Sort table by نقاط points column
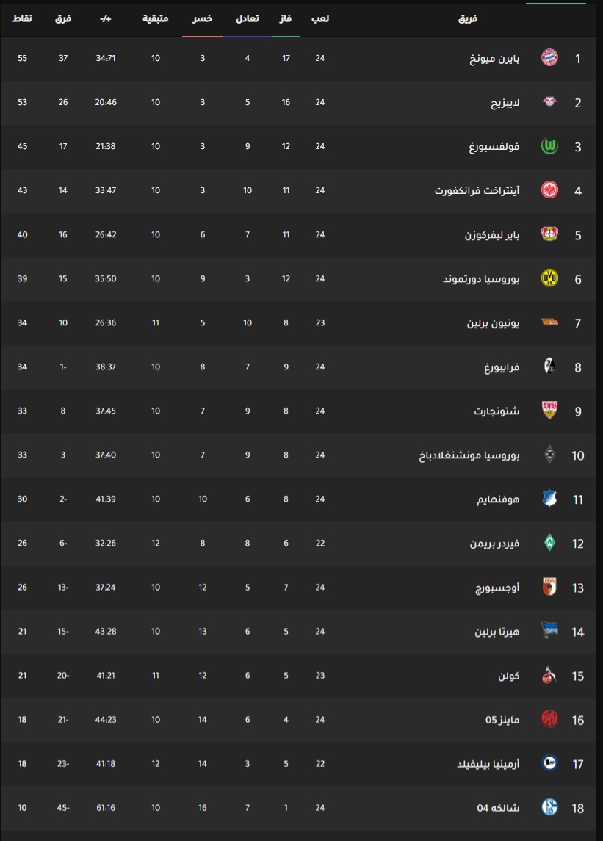Image resolution: width=603 pixels, height=841 pixels. (22, 19)
